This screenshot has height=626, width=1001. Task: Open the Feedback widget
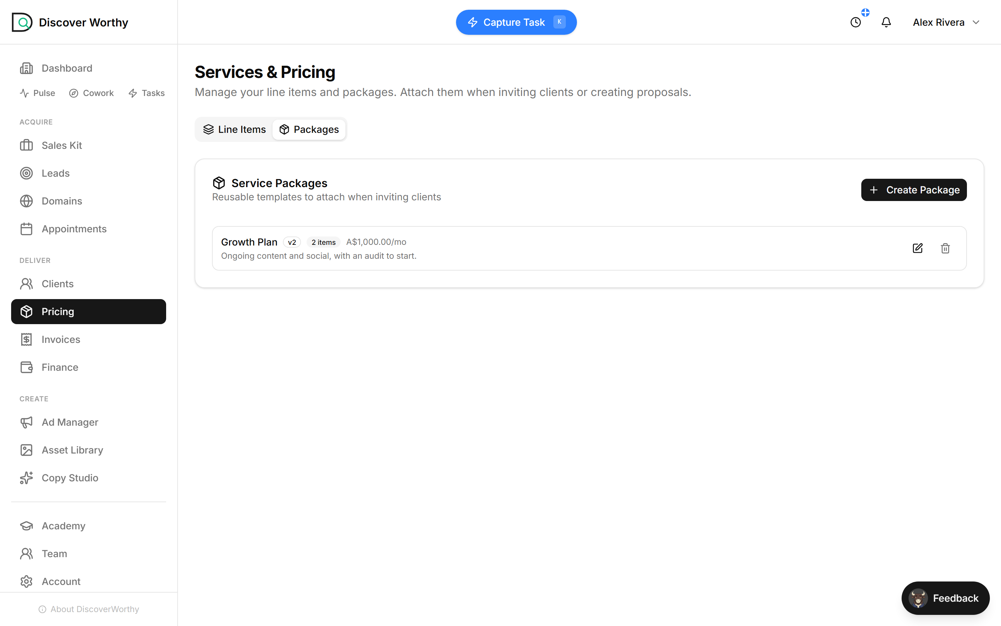pyautogui.click(x=946, y=598)
